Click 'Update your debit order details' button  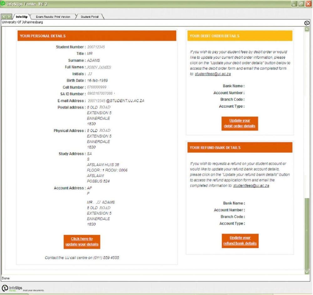239,124
